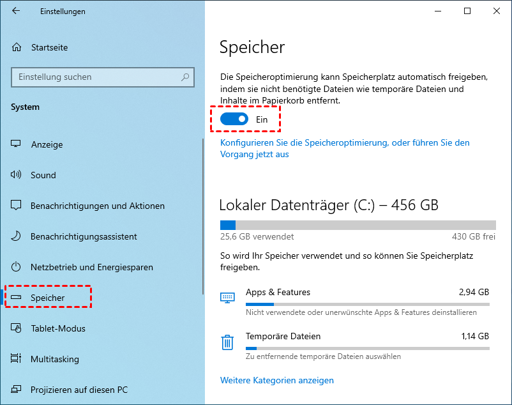Click the Lokaler Datenträger usage bar
The image size is (512, 405).
358,225
